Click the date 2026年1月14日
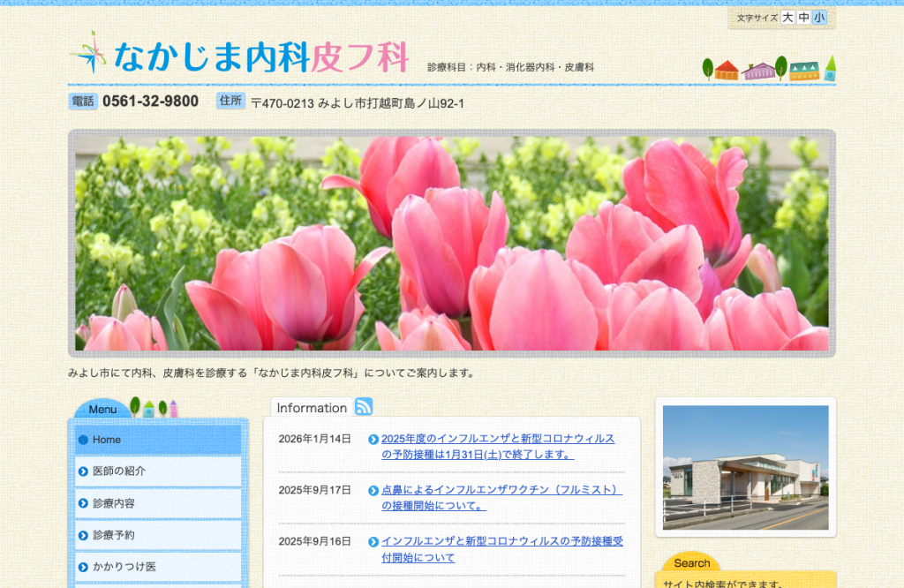This screenshot has width=904, height=588. (315, 440)
